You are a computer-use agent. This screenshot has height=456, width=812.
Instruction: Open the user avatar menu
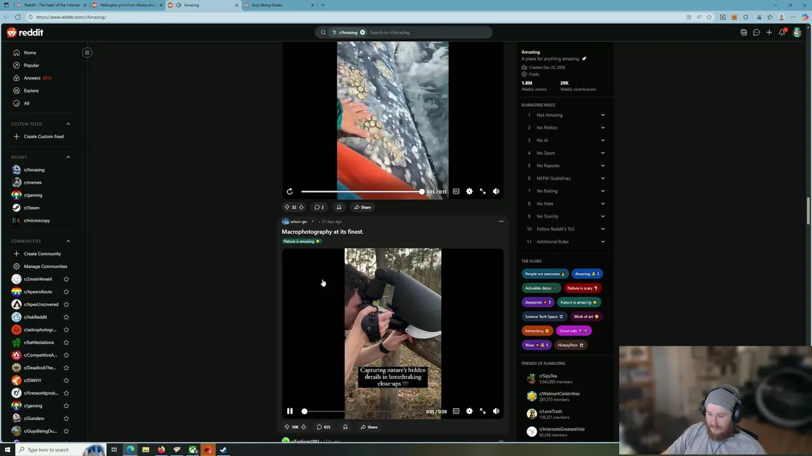pos(797,32)
